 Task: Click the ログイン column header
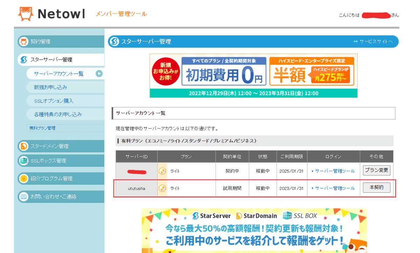click(333, 156)
